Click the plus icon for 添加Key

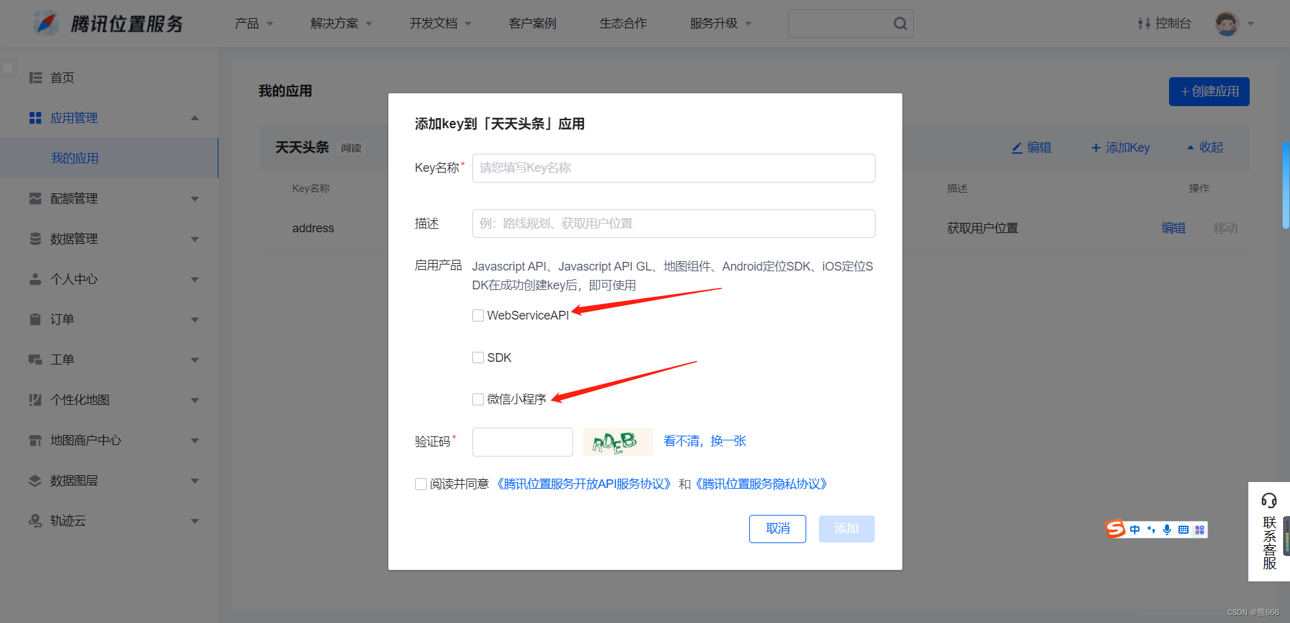[x=1096, y=148]
